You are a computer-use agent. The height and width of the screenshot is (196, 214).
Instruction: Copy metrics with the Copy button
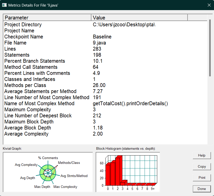point(202,167)
